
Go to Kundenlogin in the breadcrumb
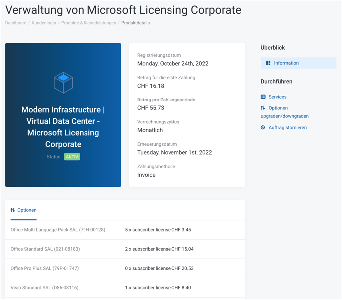(45, 23)
